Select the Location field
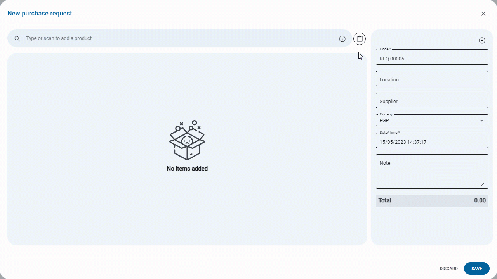 pyautogui.click(x=432, y=79)
